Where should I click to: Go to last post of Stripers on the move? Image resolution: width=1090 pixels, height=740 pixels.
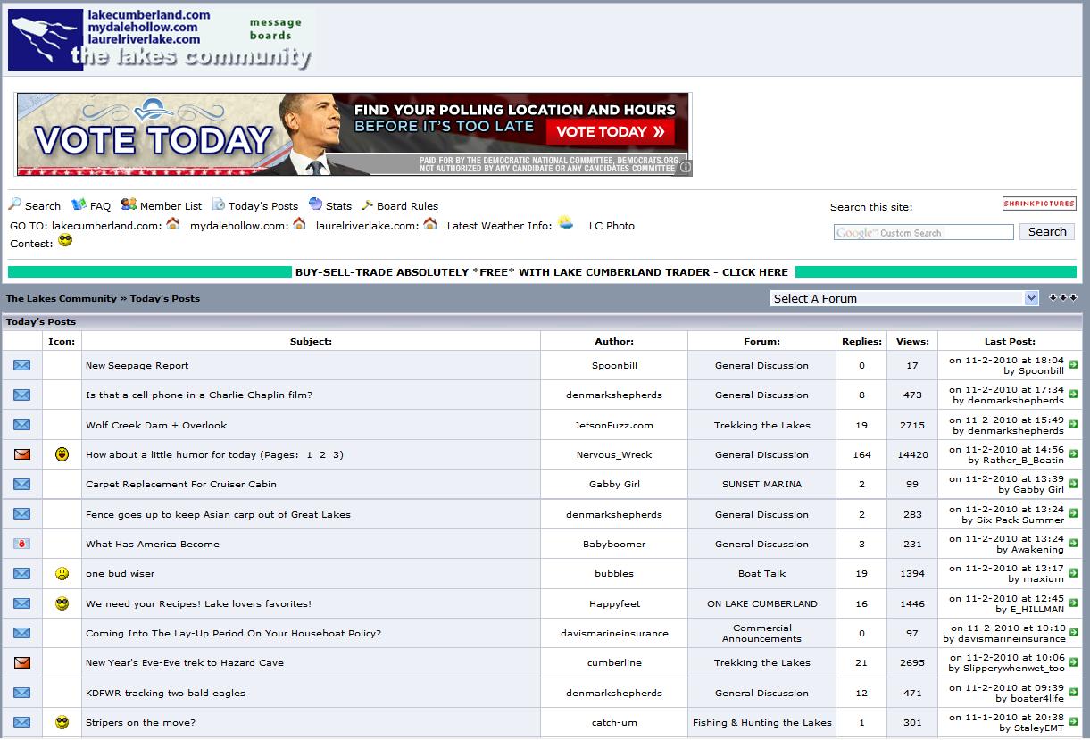pos(1073,722)
